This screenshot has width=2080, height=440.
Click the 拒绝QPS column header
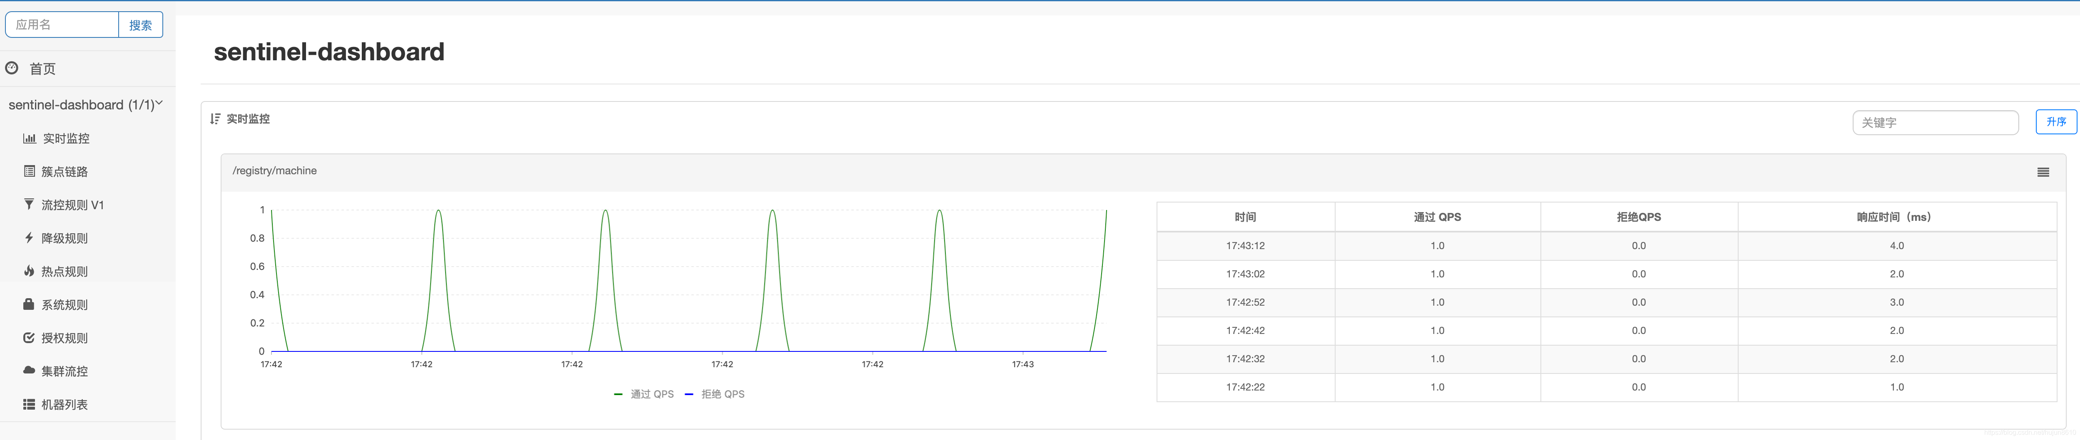point(1638,218)
